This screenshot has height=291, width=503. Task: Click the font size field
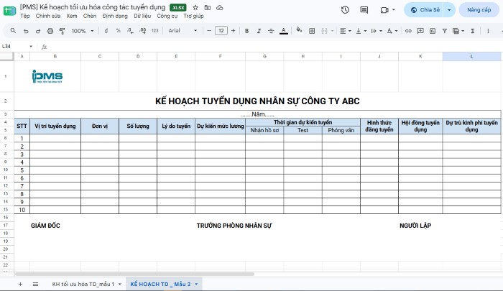[x=221, y=31]
